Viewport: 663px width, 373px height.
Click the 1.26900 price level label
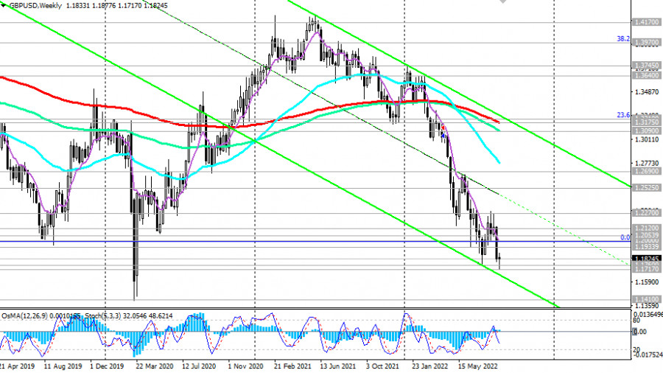[645, 171]
